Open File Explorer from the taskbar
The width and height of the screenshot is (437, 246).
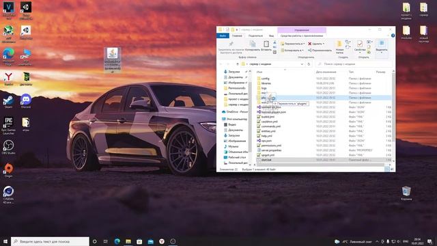coord(128,241)
